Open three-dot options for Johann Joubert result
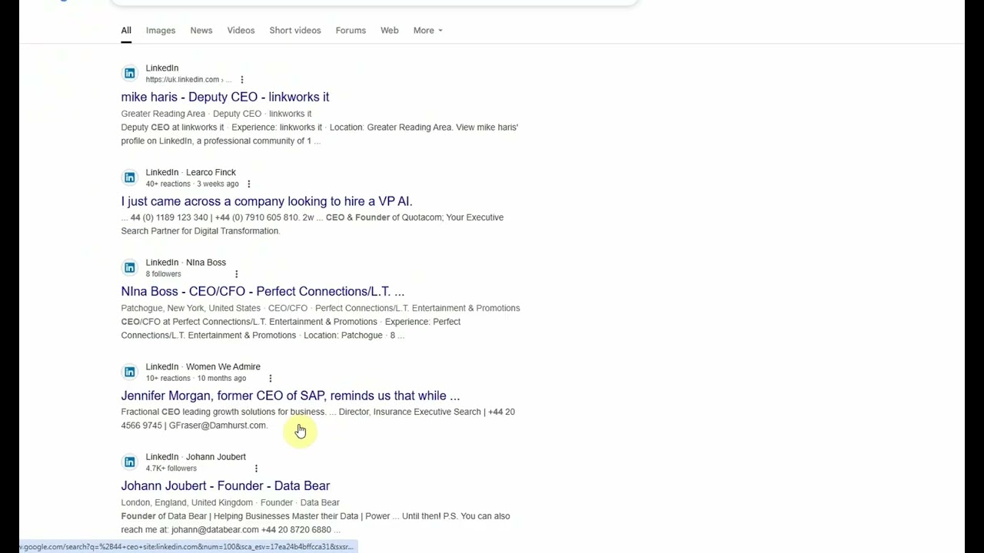The height and width of the screenshot is (553, 984). pyautogui.click(x=256, y=469)
